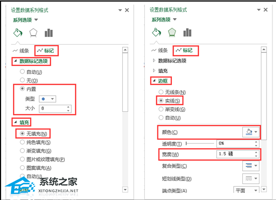Open task pane options arrow in left pane

click(x=120, y=10)
